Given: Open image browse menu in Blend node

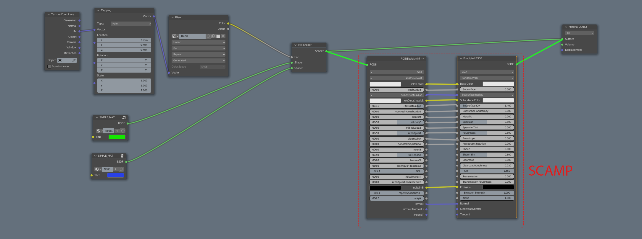Looking at the screenshot, I should [x=175, y=36].
